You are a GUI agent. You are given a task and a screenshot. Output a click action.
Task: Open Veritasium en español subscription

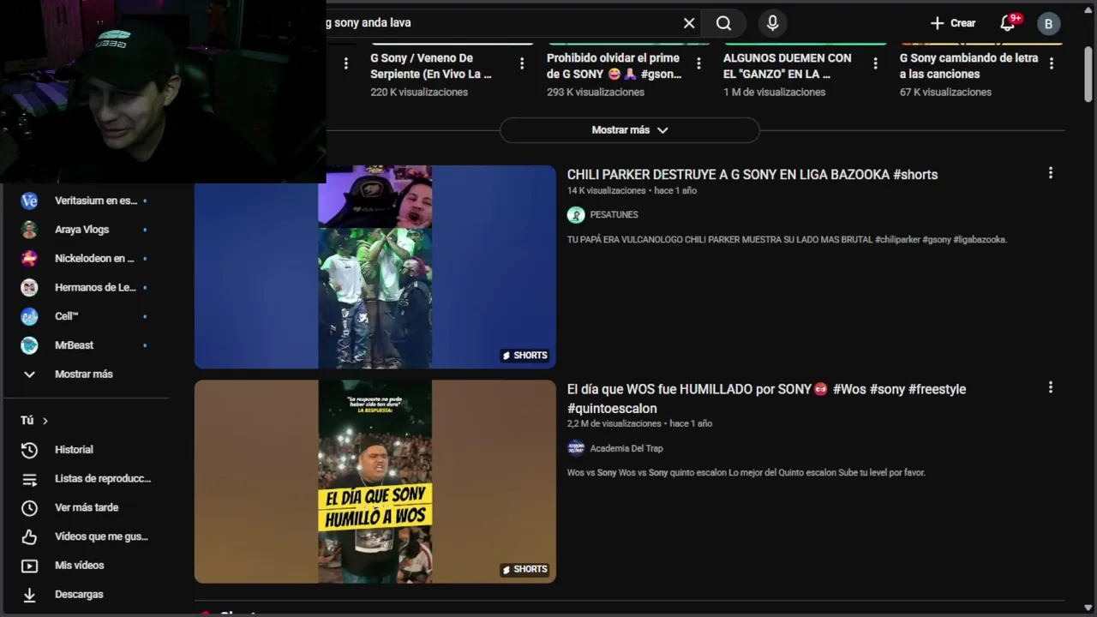[x=84, y=201]
